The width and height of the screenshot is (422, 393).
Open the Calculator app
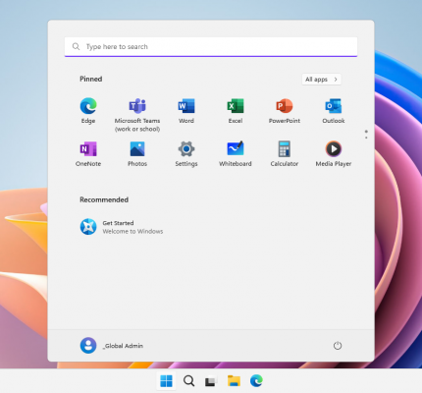click(x=285, y=154)
